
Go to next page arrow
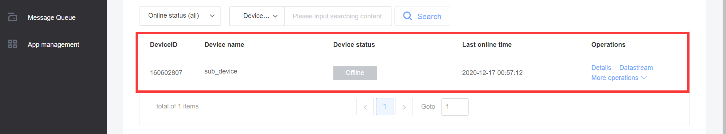coord(404,107)
